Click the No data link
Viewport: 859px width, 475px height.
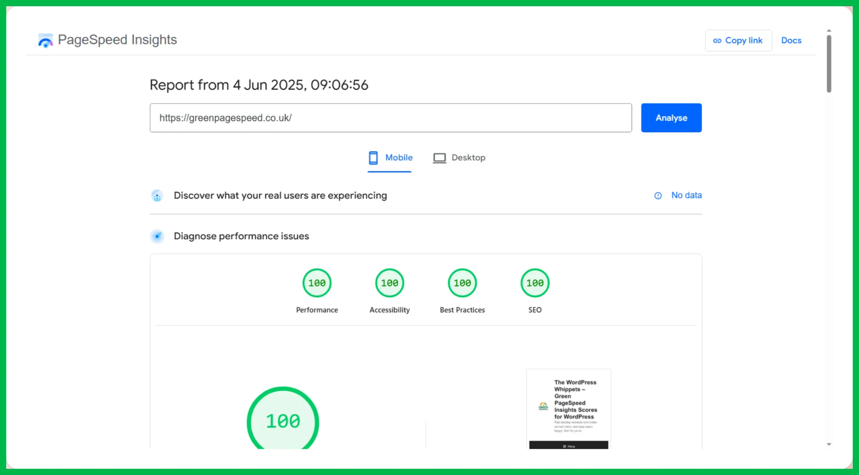(686, 195)
